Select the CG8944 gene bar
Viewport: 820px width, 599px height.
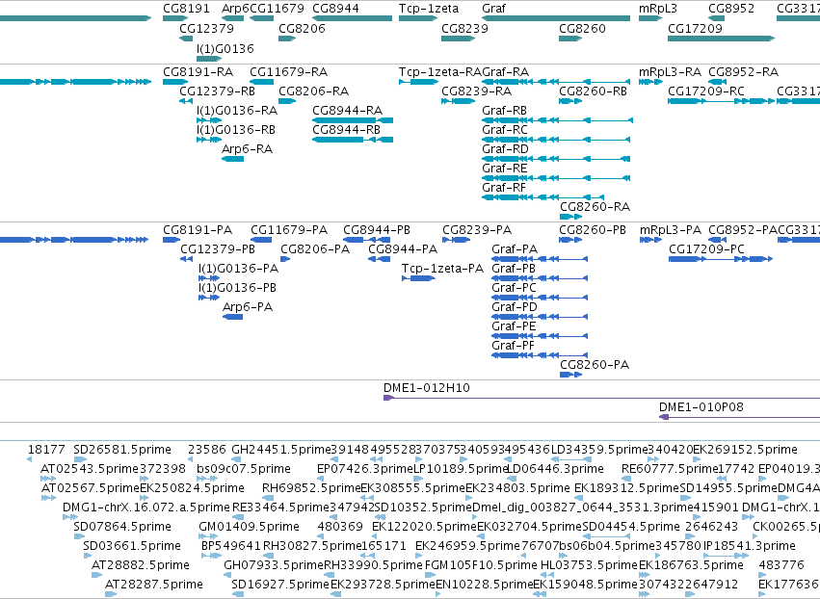[x=352, y=18]
